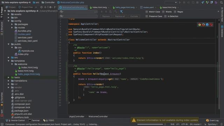The image size is (224, 126).
Task: Collapse the config folder
Action: pyautogui.click(x=8, y=21)
